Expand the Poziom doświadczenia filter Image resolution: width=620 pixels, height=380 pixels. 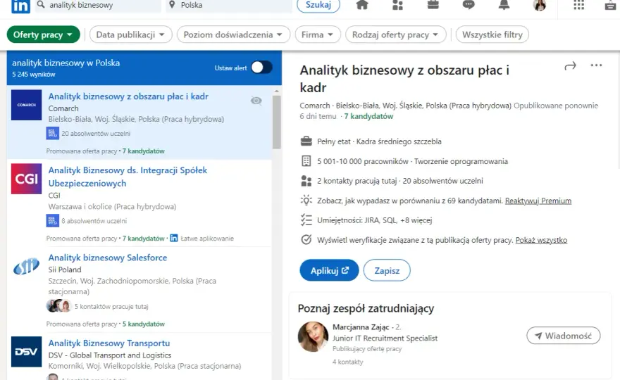(x=233, y=34)
